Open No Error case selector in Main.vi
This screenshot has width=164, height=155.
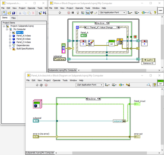(102, 23)
